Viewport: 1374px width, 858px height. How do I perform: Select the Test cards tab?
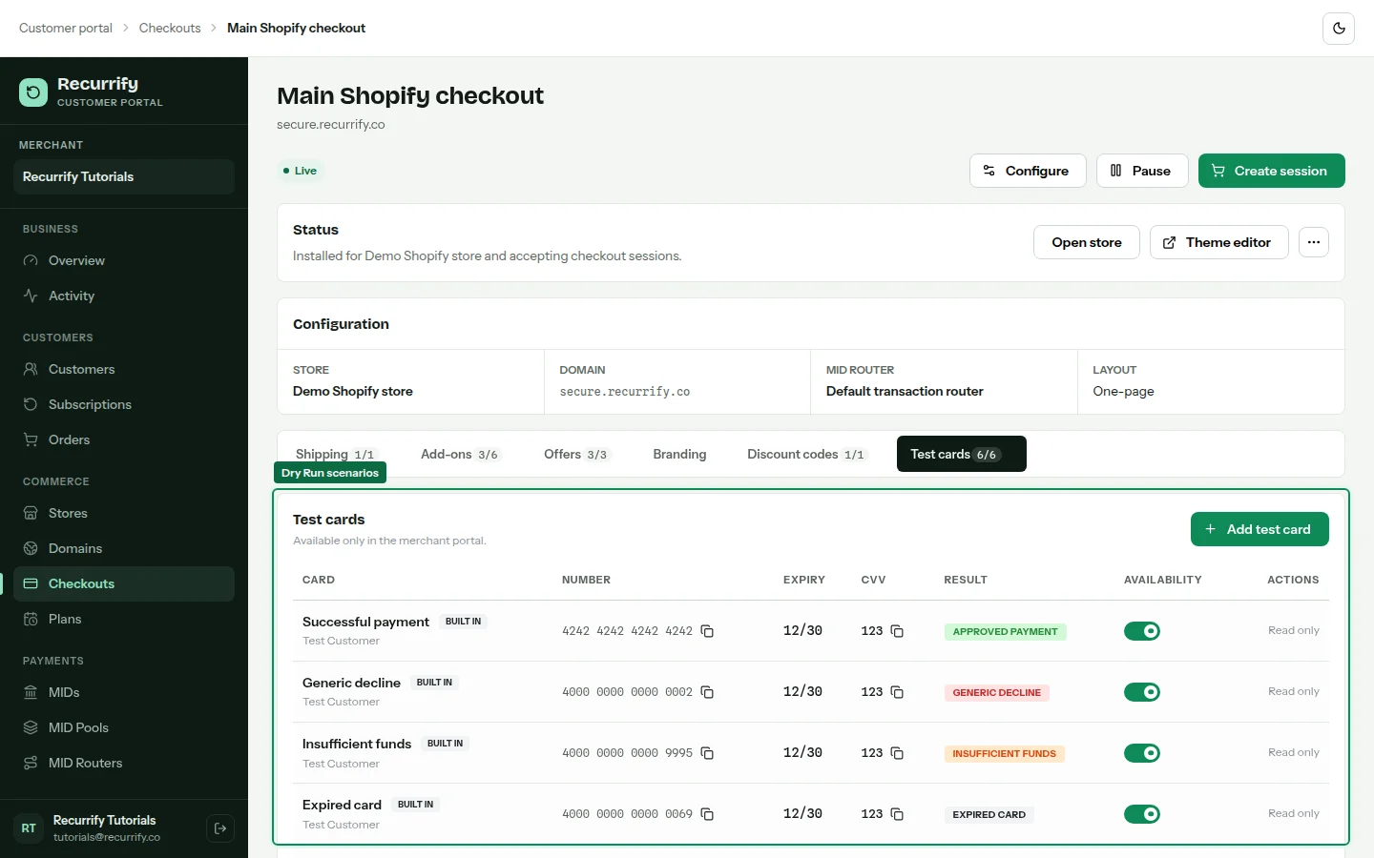(962, 454)
